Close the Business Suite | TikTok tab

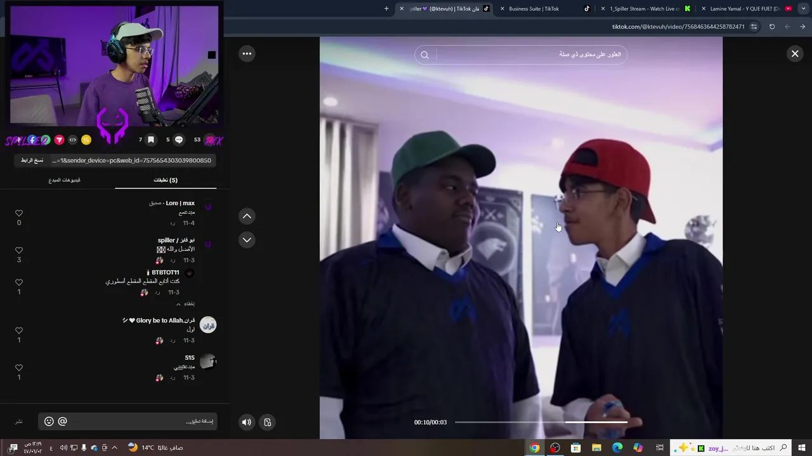(x=502, y=9)
